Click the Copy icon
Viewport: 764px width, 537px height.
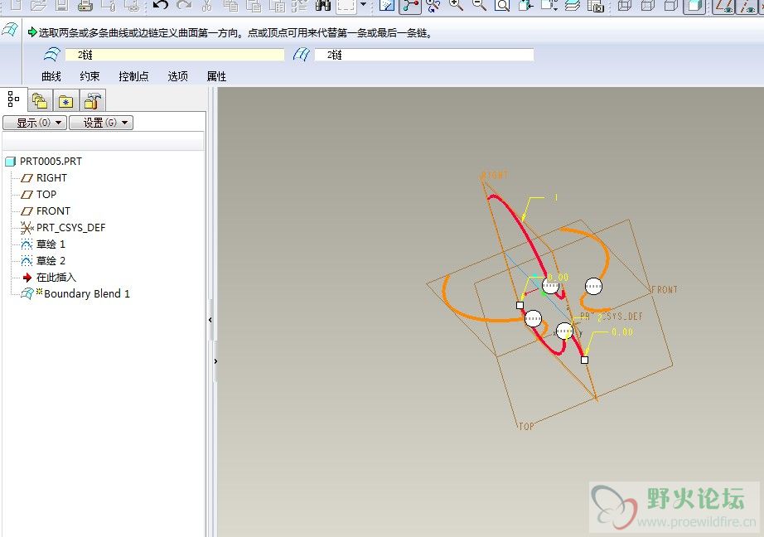[230, 5]
